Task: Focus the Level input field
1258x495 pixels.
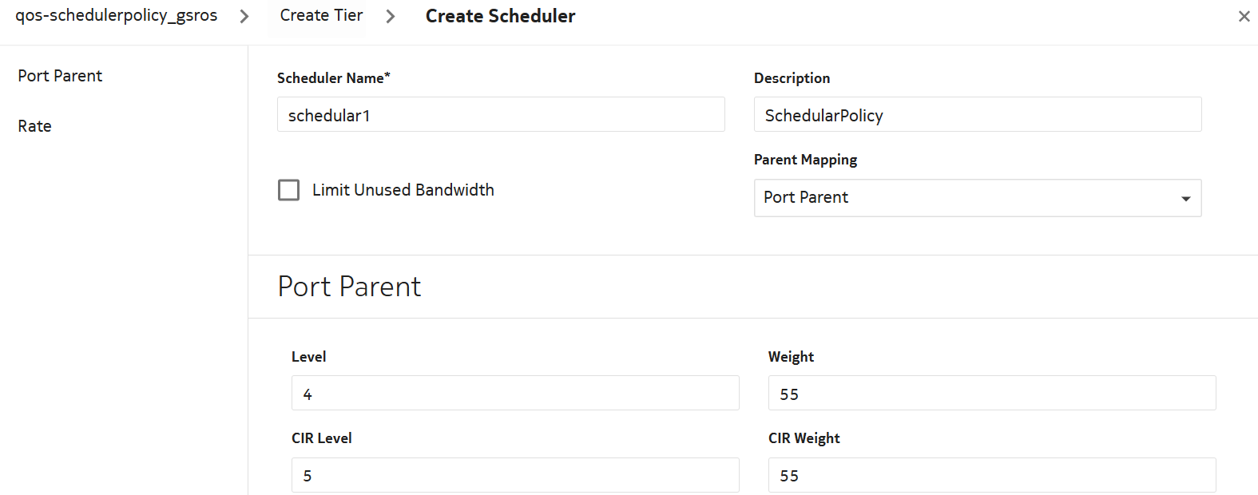Action: [x=515, y=394]
